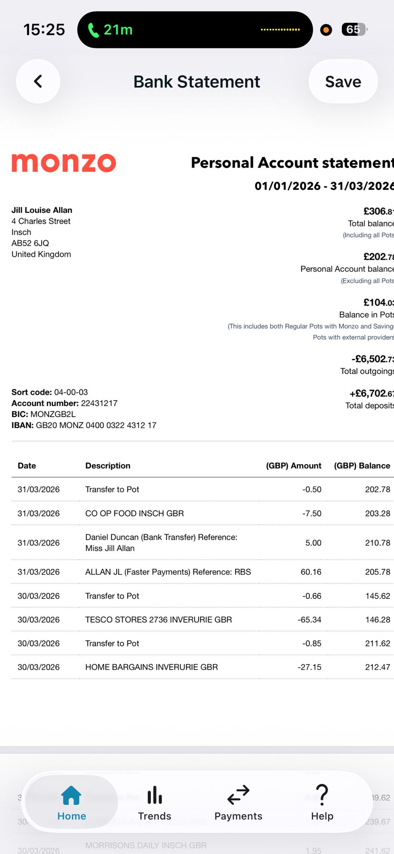This screenshot has width=394, height=854.
Task: Tap the orange recording indicator dot
Action: click(326, 30)
